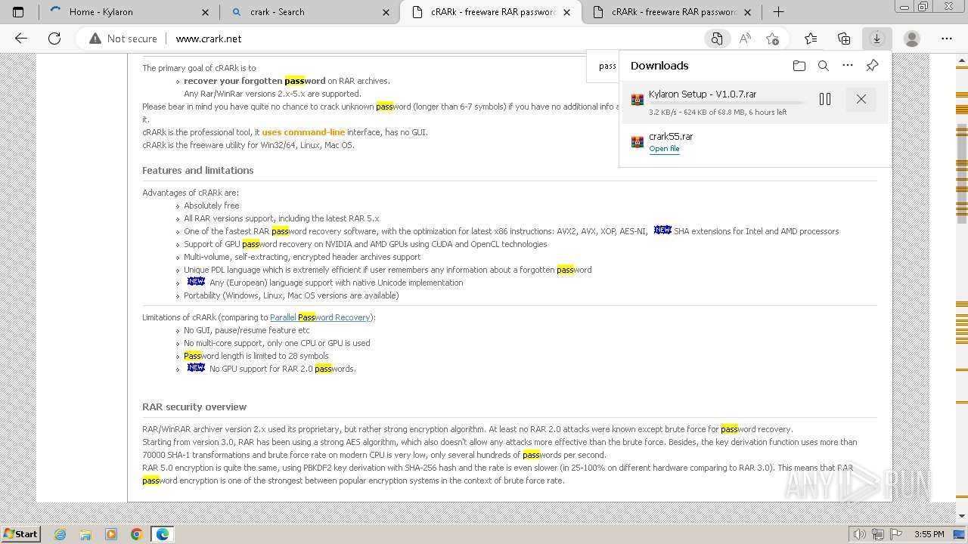Cancel the Kylaron Setup download
Image resolution: width=968 pixels, height=544 pixels.
[x=861, y=99]
